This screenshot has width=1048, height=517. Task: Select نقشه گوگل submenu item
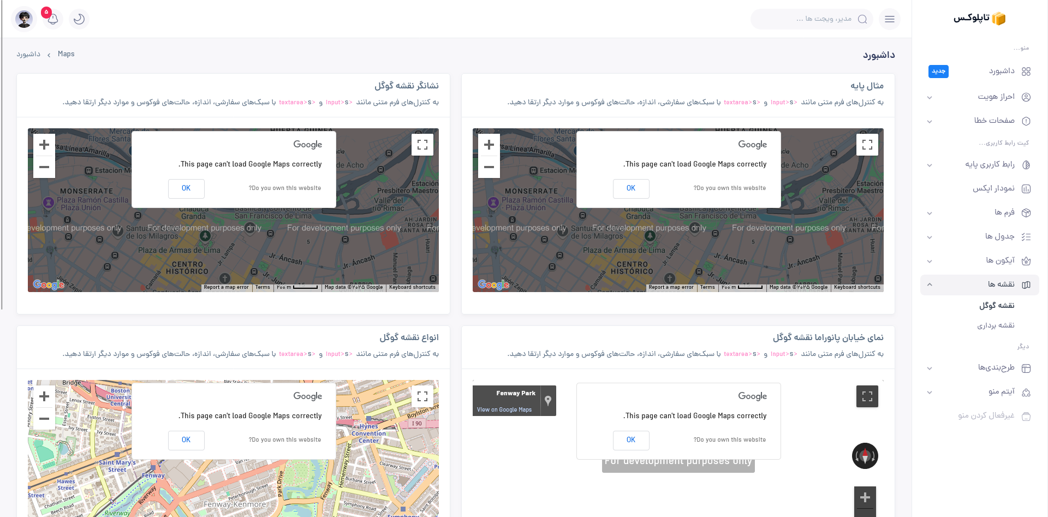click(x=997, y=305)
